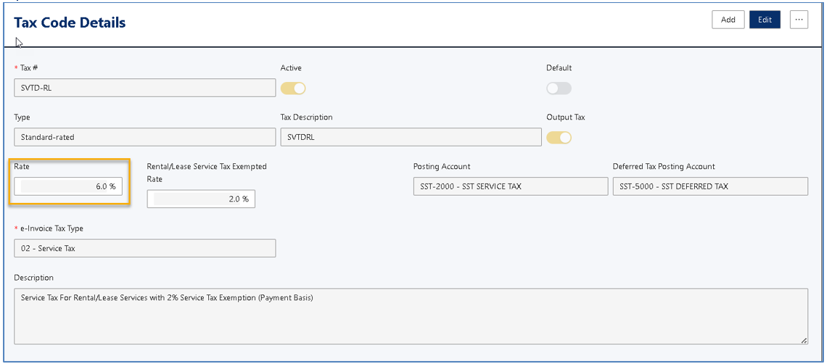Open the e-Invoice Tax Type field
The image size is (832, 364).
coord(144,248)
